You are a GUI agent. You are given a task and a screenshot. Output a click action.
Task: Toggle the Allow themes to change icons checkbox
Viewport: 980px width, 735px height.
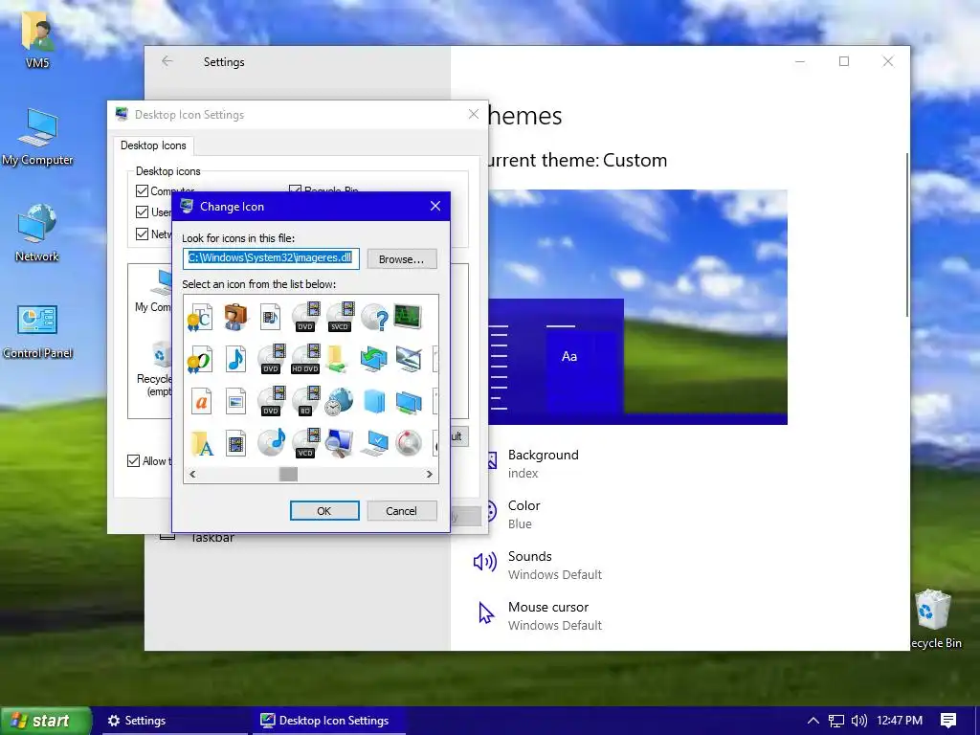click(133, 460)
